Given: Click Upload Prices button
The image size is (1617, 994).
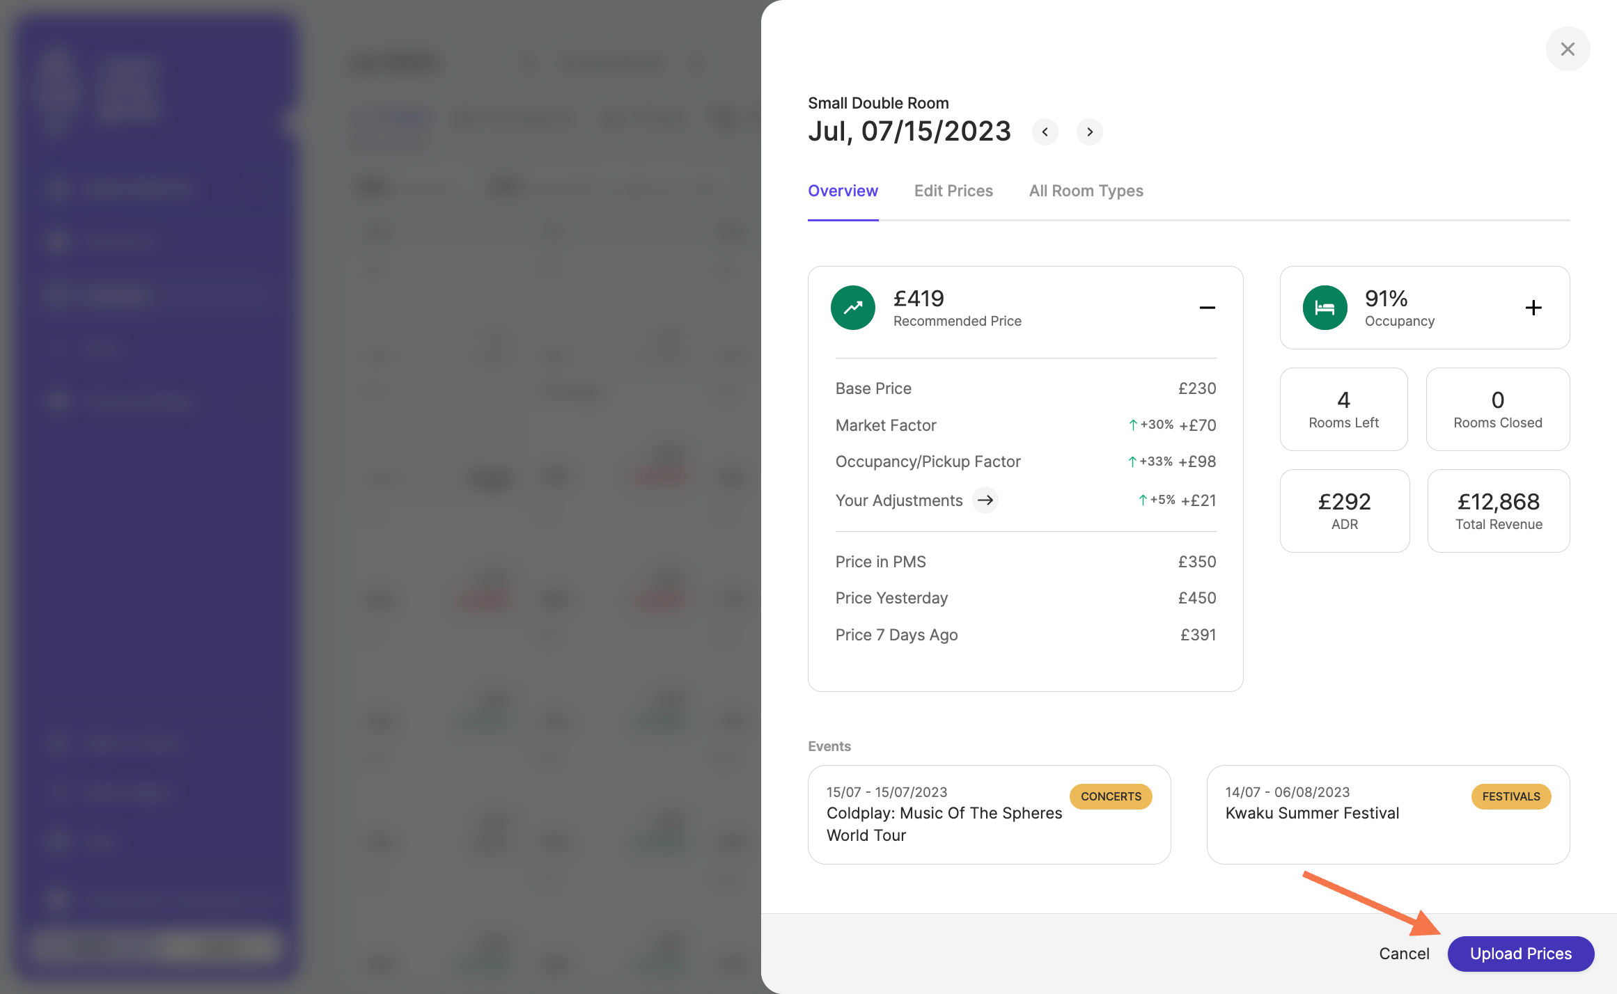Looking at the screenshot, I should pos(1521,954).
